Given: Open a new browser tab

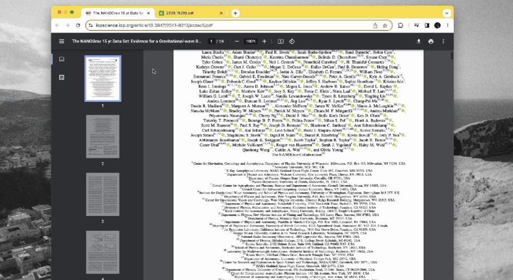Looking at the screenshot, I should coord(235,13).
